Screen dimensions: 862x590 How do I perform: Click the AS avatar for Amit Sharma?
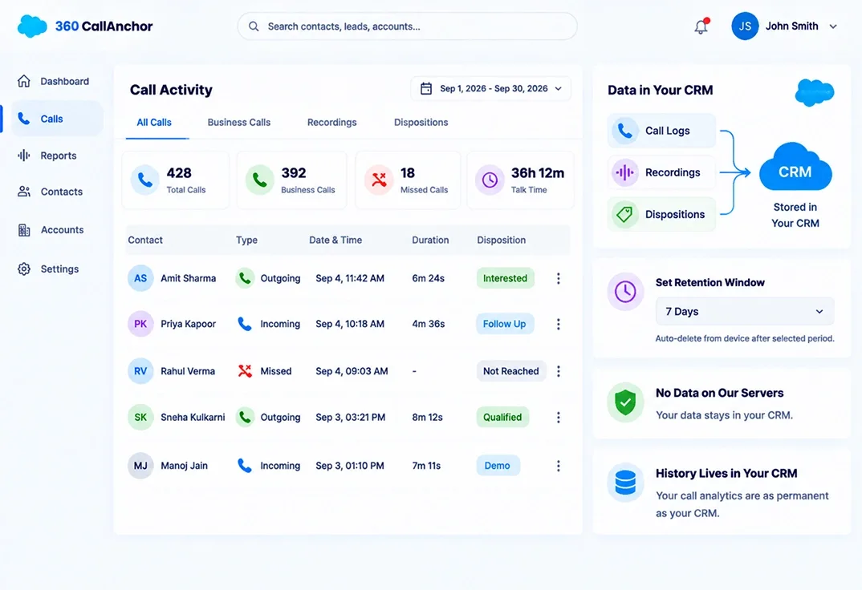tap(140, 278)
